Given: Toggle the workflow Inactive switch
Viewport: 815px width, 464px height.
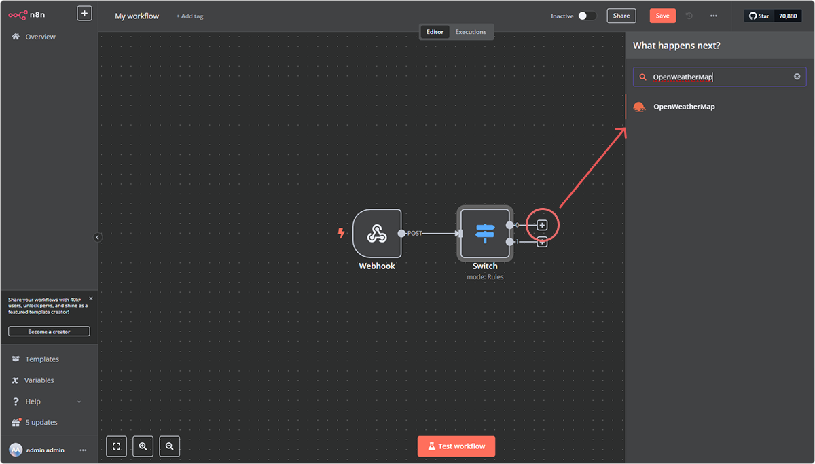Looking at the screenshot, I should (587, 16).
